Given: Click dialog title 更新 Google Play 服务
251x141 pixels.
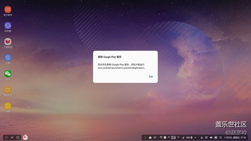Looking at the screenshot, I should 110,57.
